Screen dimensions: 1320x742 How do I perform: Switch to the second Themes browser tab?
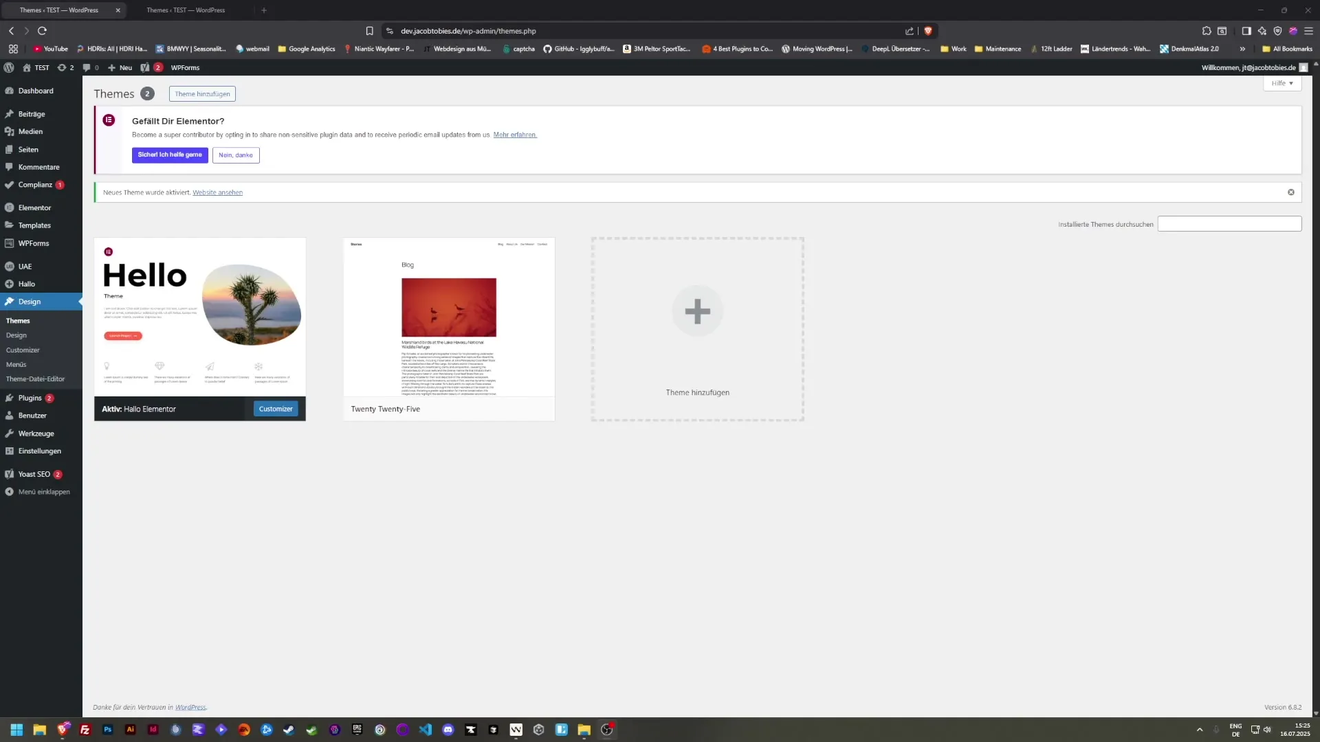click(x=186, y=10)
